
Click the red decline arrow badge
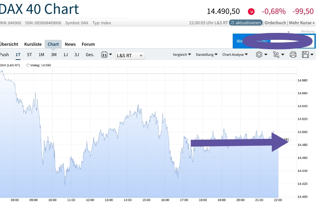pyautogui.click(x=251, y=11)
